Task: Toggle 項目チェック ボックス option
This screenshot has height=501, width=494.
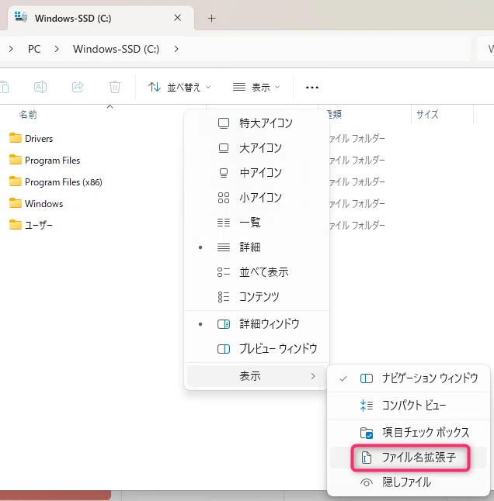Action: (409, 433)
